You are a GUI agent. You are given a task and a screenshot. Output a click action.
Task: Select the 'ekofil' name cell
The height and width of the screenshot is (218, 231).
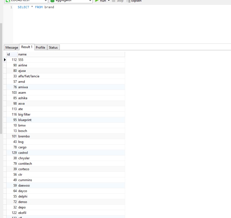71,213
